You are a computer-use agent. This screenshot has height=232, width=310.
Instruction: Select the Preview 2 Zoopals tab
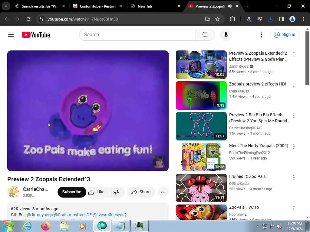click(210, 6)
